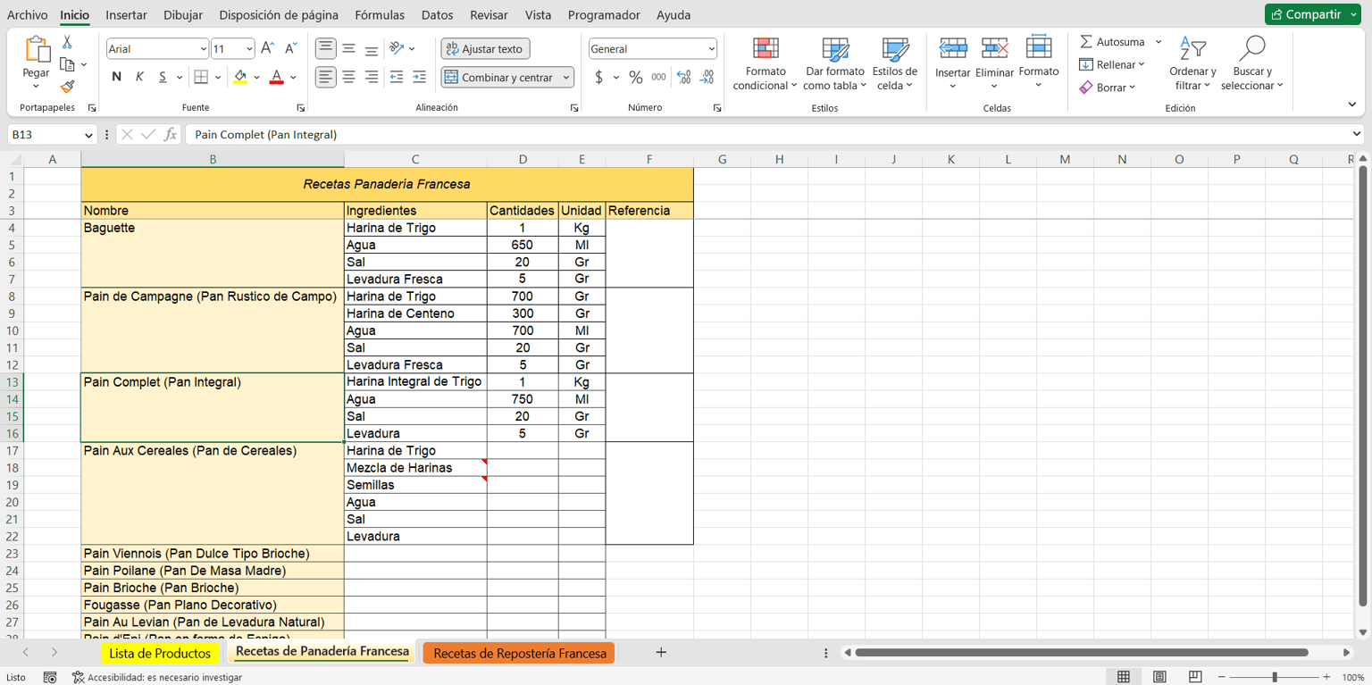Apply currency dollar format
Viewport: 1372px width, 685px height.
coord(599,78)
